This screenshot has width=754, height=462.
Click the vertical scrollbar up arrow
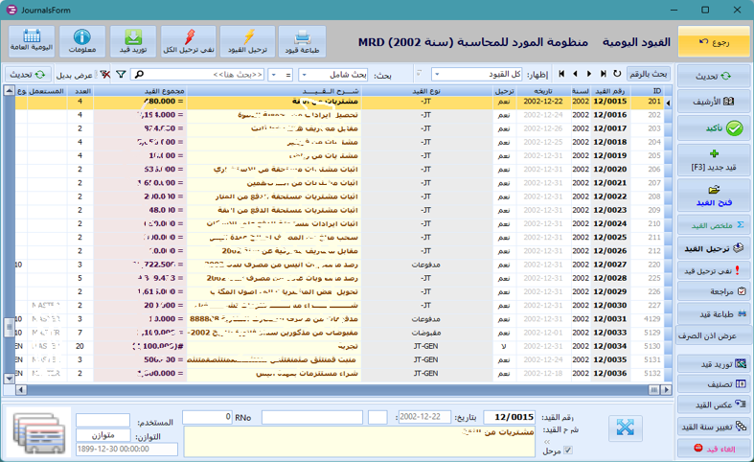(10, 90)
